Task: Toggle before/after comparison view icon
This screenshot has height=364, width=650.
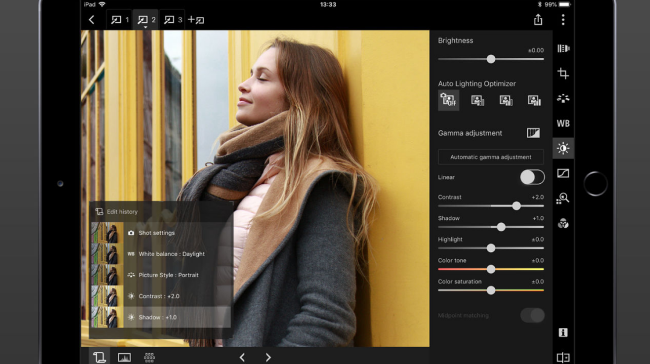Action: tap(563, 357)
